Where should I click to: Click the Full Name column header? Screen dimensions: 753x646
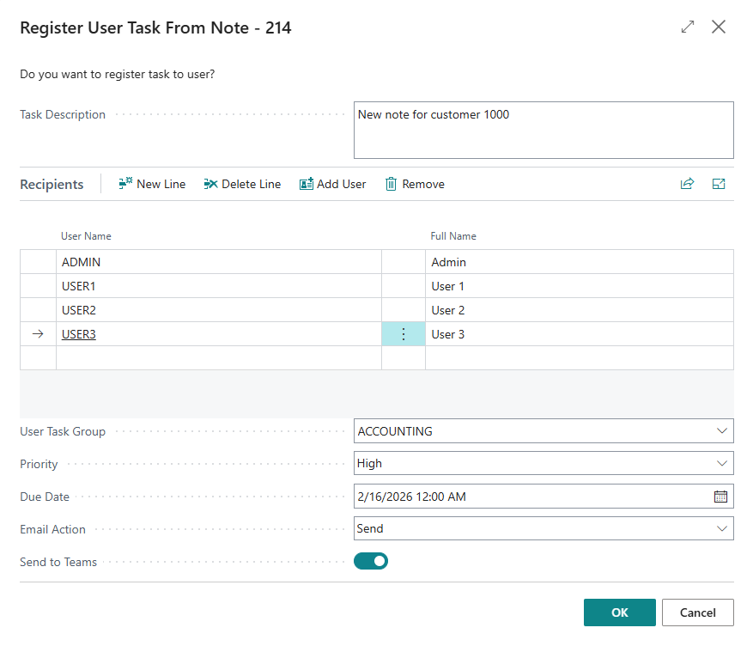pyautogui.click(x=453, y=236)
